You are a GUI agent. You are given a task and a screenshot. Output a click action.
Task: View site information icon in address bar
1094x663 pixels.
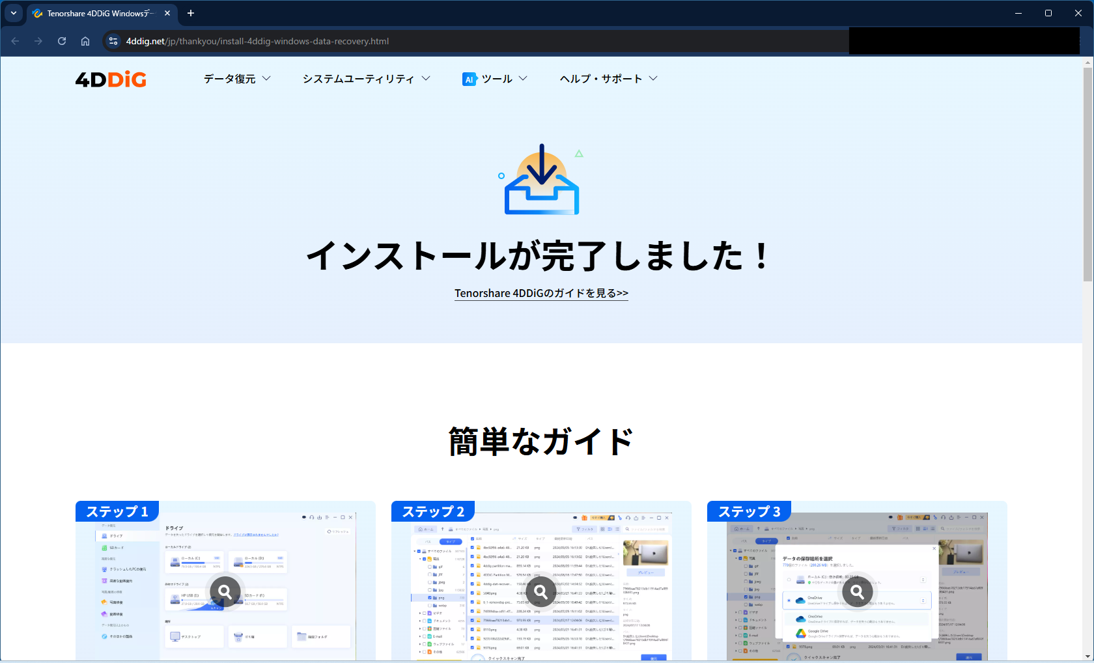click(113, 41)
